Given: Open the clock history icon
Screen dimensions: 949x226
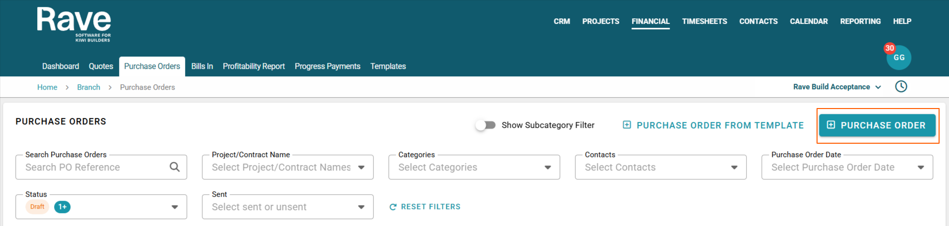Looking at the screenshot, I should click(901, 87).
